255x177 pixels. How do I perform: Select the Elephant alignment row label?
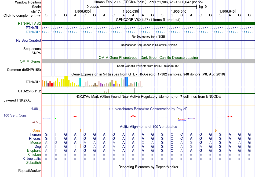pyautogui.click(x=34, y=150)
